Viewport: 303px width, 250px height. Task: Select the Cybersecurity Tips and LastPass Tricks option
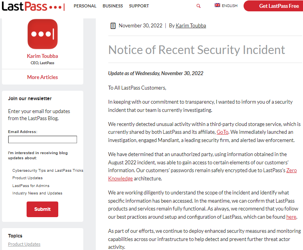click(x=48, y=171)
